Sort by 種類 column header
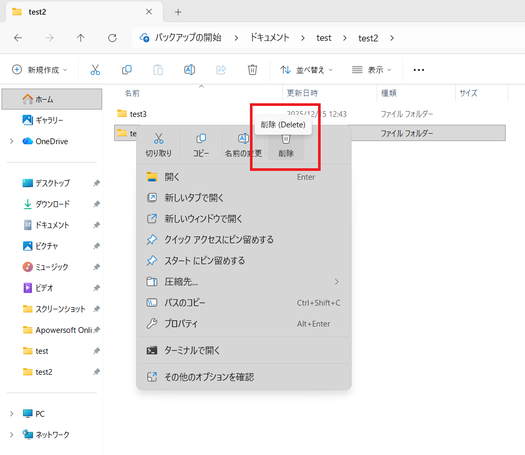The image size is (525, 455). (389, 93)
